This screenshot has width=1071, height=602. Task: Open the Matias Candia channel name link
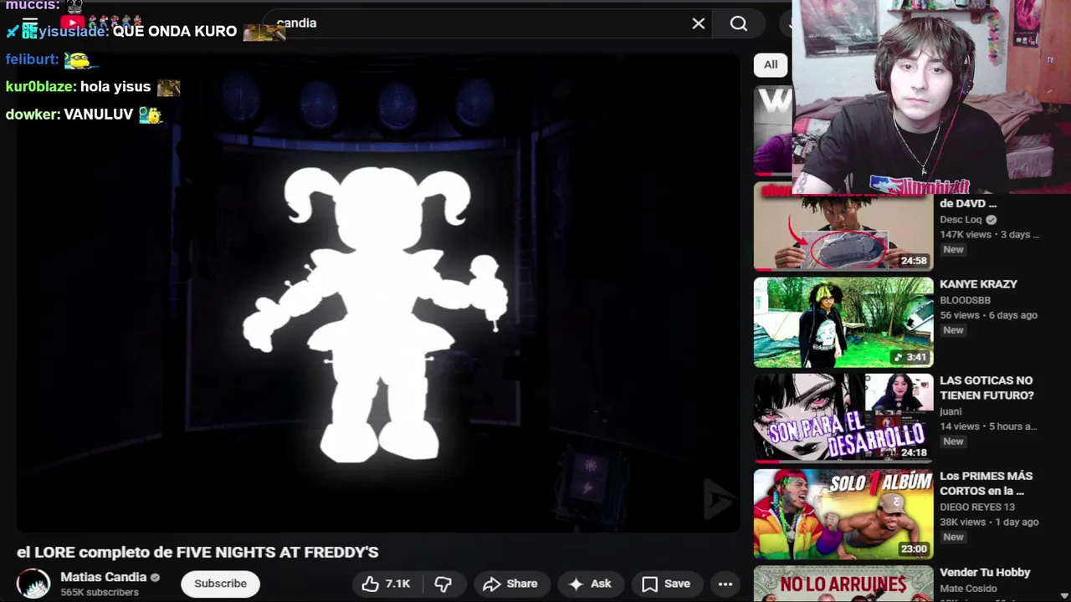coord(103,577)
